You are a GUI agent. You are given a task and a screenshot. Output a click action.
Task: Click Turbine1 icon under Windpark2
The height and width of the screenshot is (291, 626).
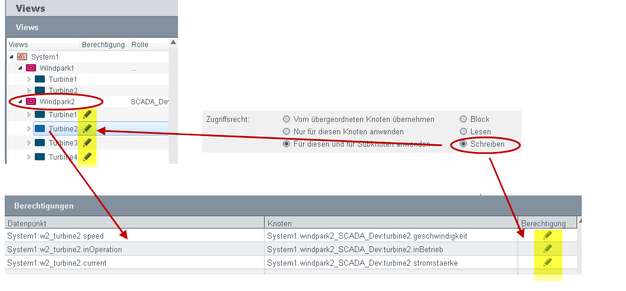pos(39,114)
